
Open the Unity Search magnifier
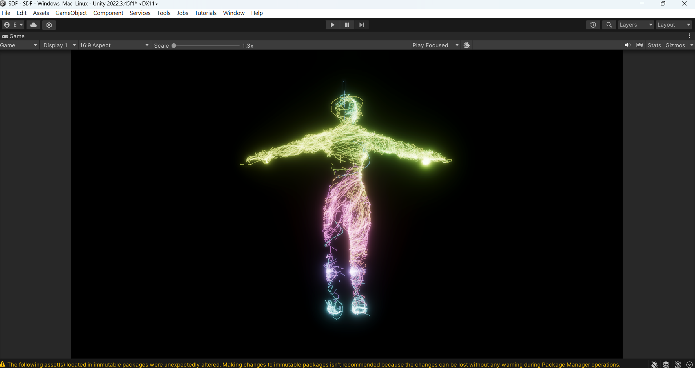(x=609, y=25)
